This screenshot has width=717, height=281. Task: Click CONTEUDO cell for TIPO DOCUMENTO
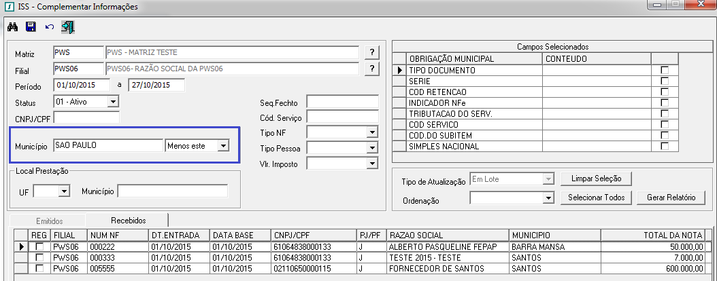pos(597,71)
